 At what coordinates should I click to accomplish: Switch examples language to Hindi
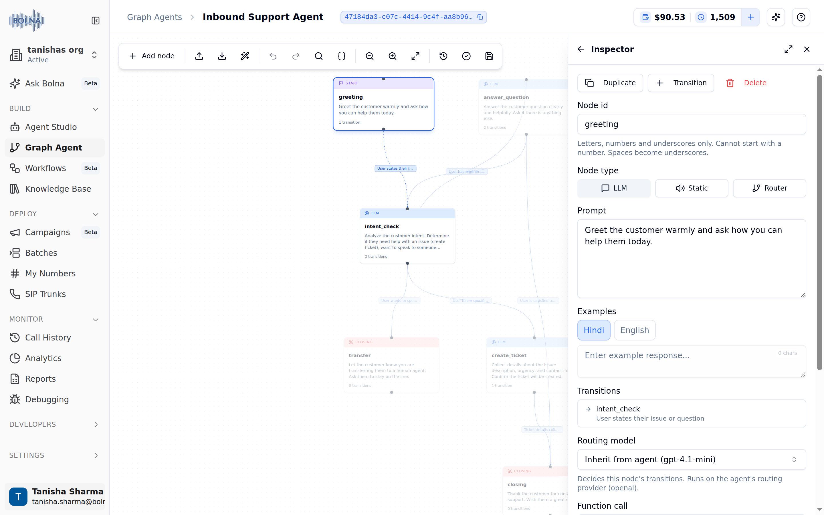tap(594, 330)
